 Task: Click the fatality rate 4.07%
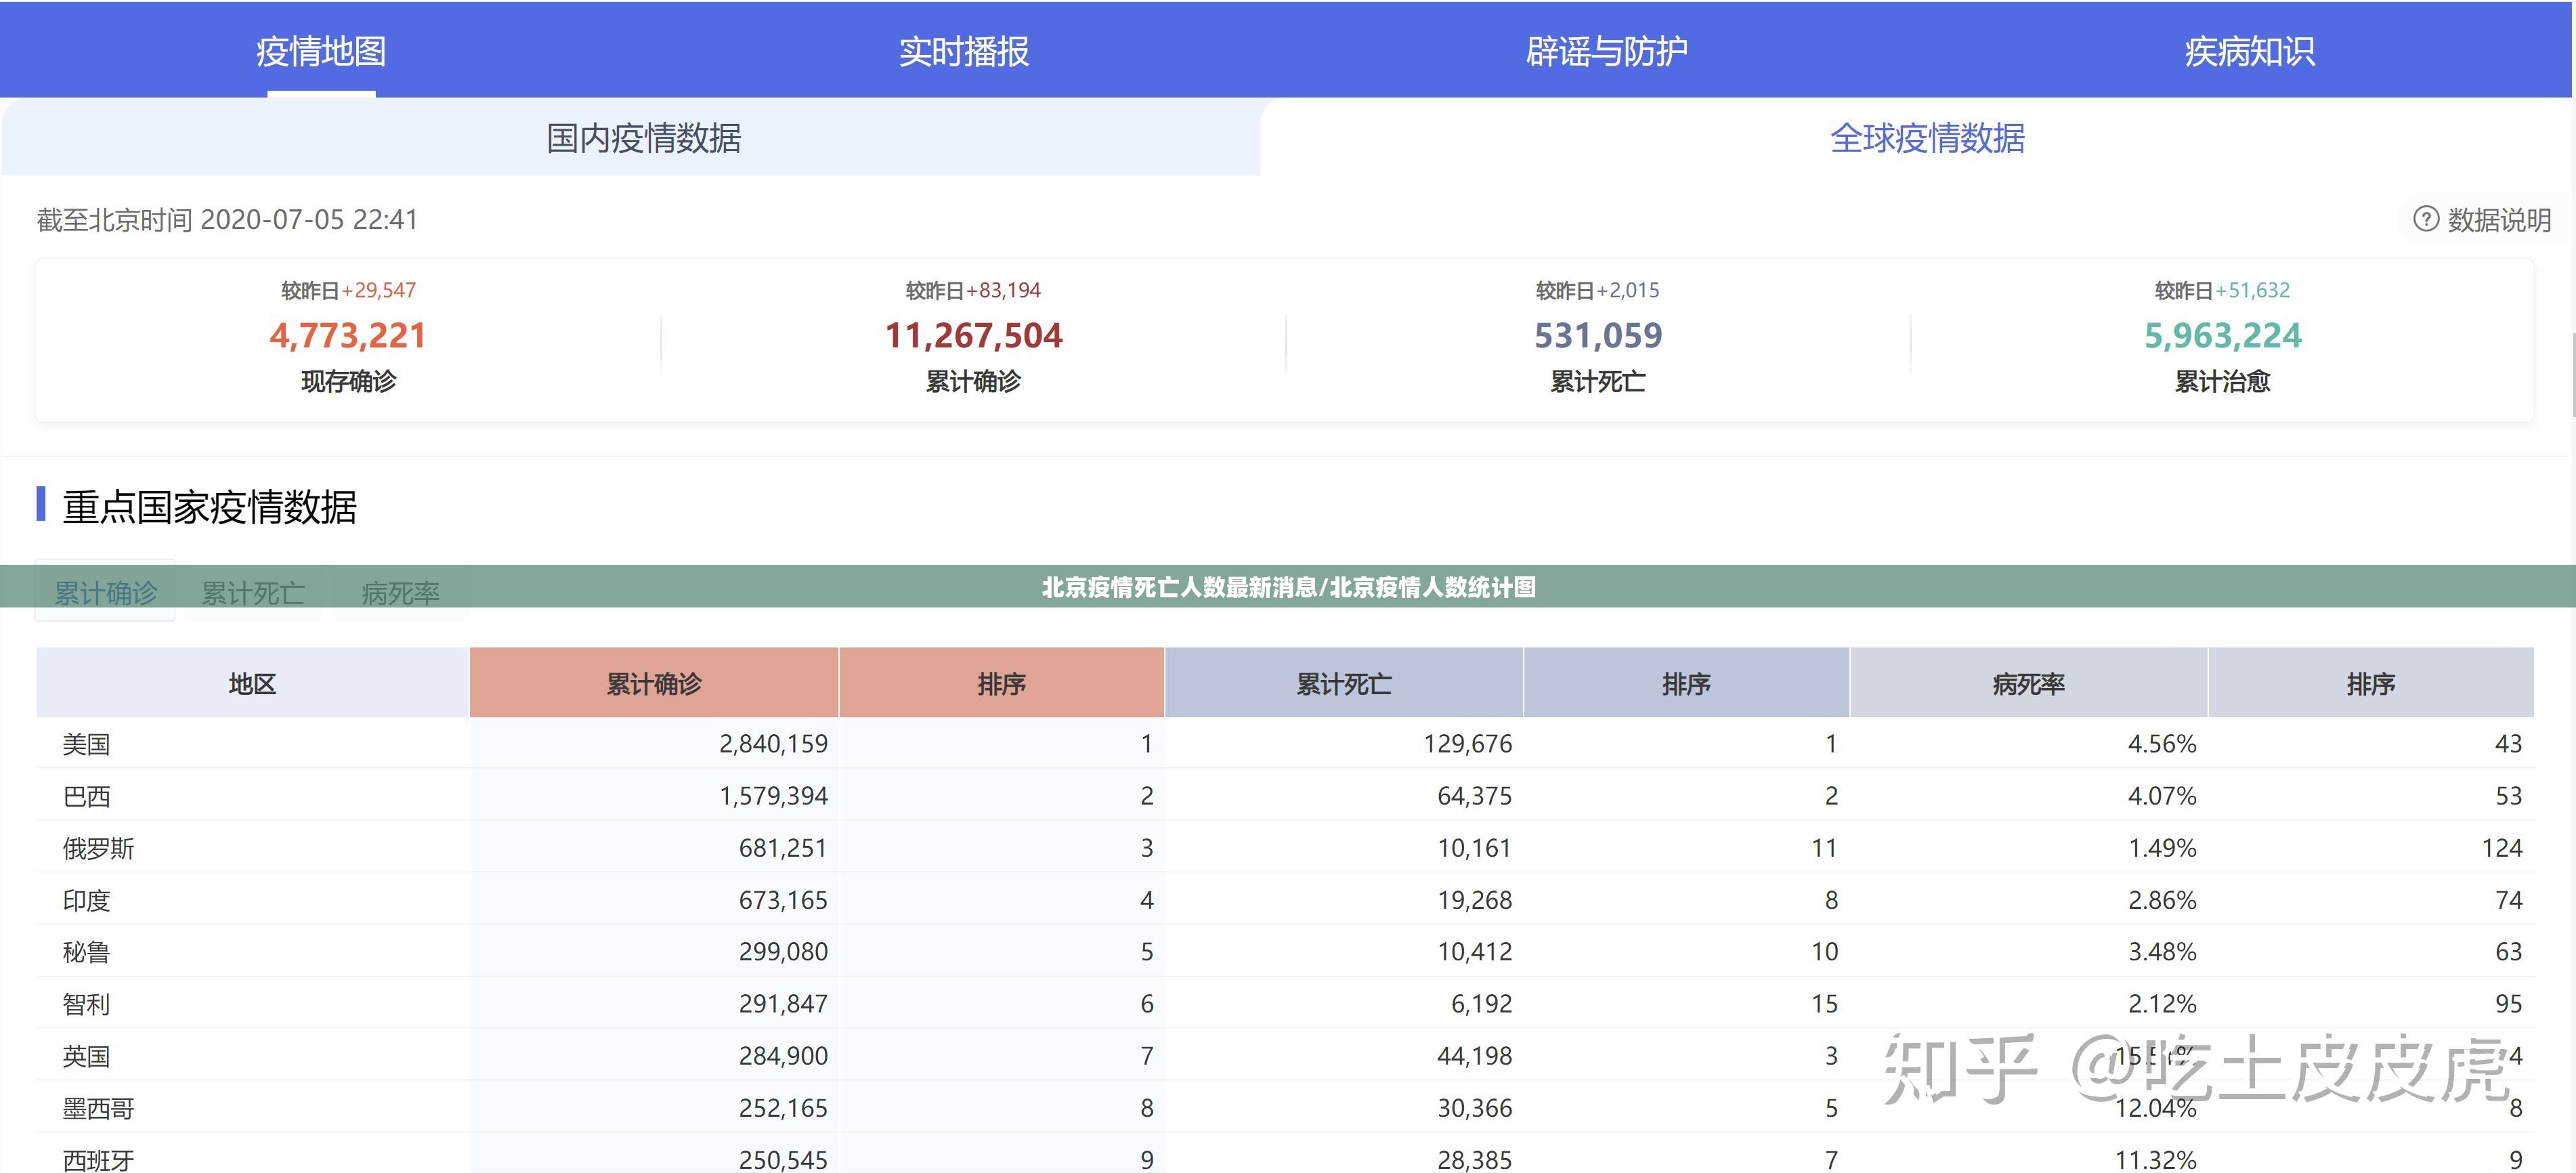tap(2162, 796)
